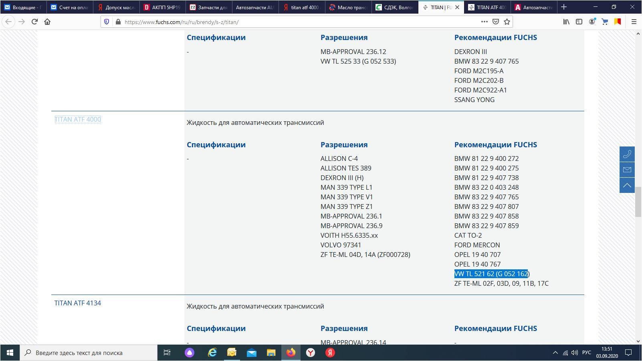This screenshot has width=642, height=361.
Task: Open the Firefox library icon
Action: coord(566,22)
